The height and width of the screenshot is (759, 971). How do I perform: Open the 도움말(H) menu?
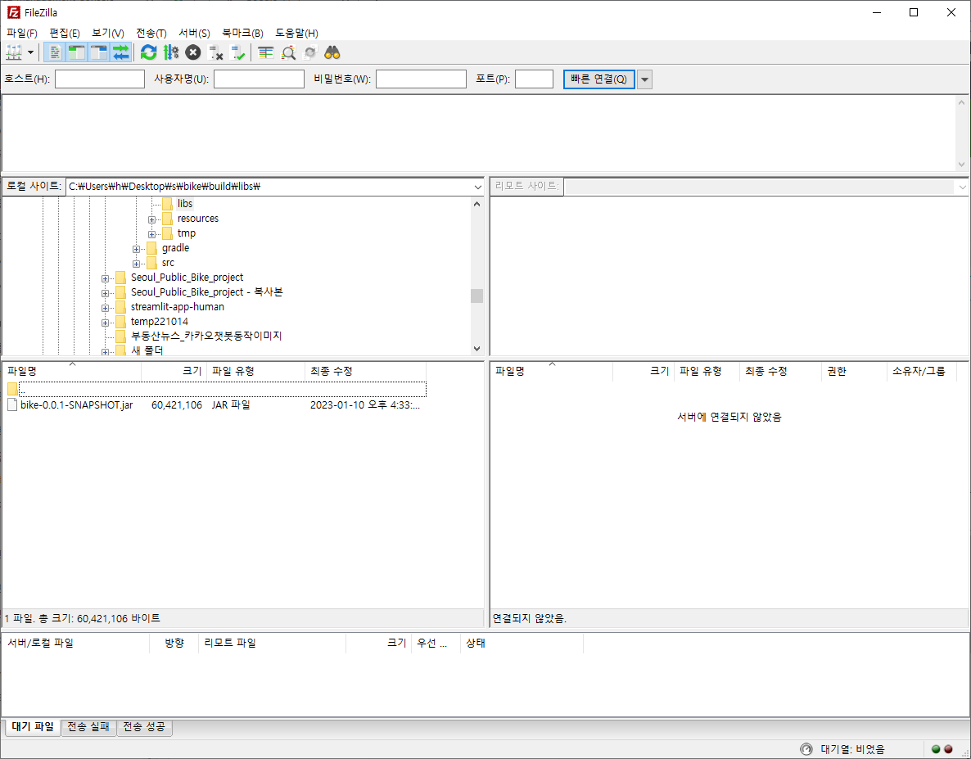point(296,33)
